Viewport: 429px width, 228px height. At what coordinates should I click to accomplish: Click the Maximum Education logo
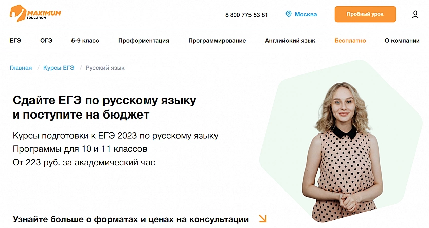[x=35, y=13]
